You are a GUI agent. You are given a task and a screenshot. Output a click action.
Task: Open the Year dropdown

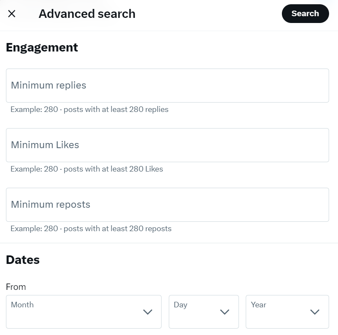[x=287, y=312]
